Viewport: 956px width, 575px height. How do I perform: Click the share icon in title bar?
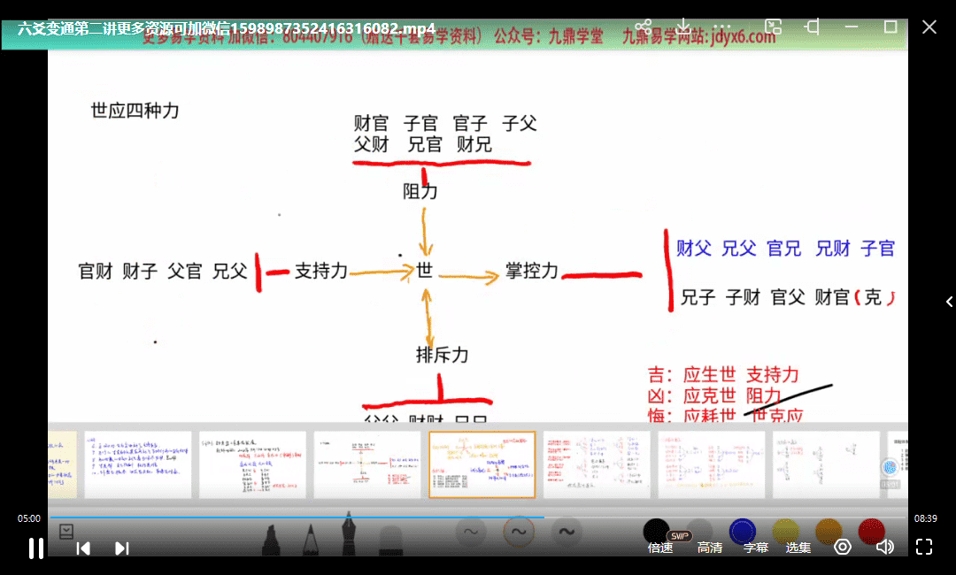644,27
